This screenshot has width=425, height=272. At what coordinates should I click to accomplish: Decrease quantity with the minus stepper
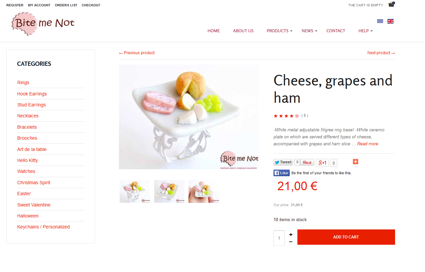pyautogui.click(x=291, y=242)
